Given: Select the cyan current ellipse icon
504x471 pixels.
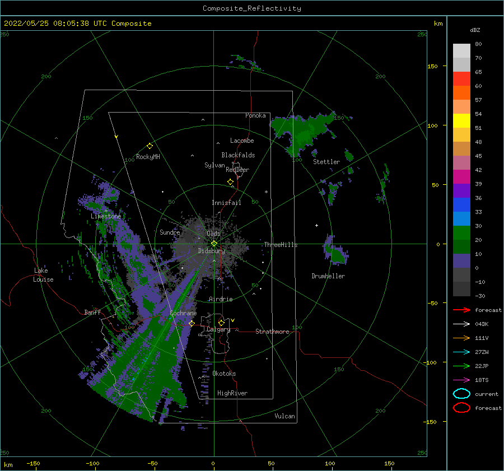Looking at the screenshot, I should coord(461,394).
